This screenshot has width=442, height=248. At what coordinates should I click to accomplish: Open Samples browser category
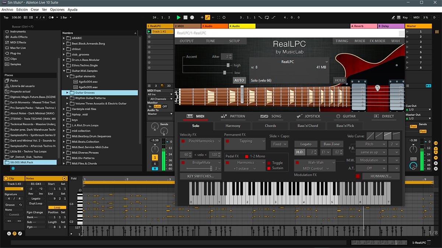coord(15,64)
